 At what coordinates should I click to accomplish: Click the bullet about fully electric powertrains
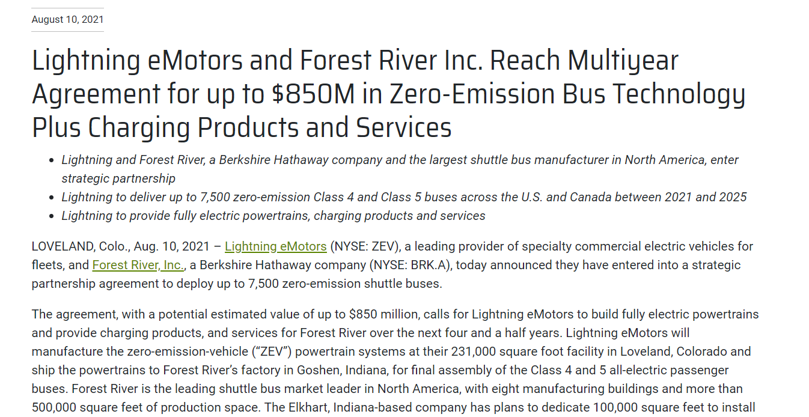point(273,216)
